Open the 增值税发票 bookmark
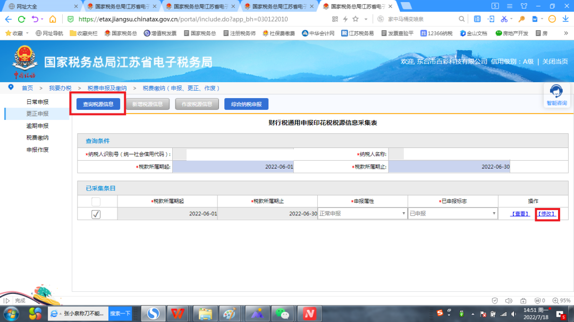The width and height of the screenshot is (574, 322). point(161,33)
